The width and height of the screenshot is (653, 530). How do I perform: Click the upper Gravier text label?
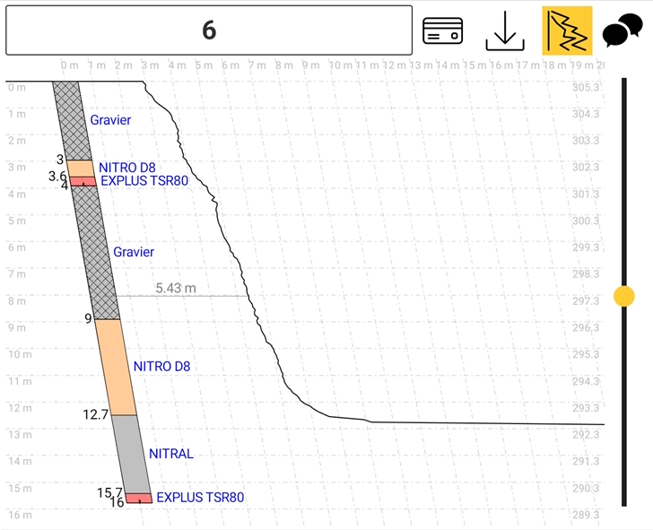[x=110, y=120]
